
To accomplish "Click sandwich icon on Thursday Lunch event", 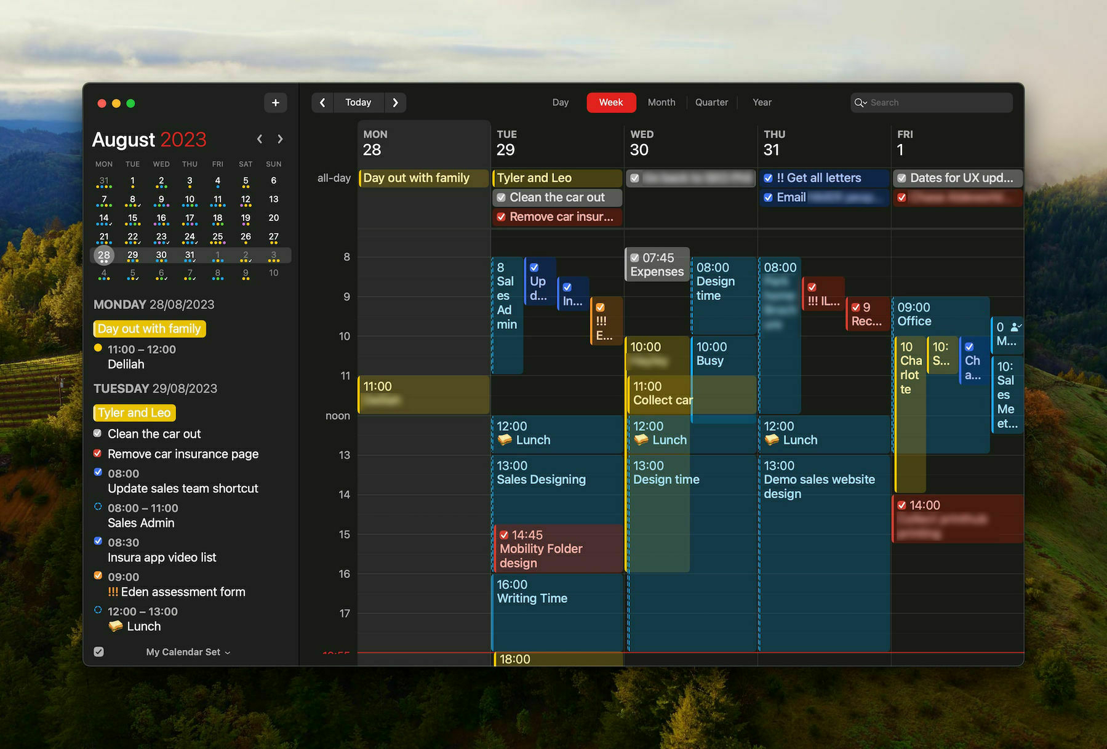I will click(772, 440).
